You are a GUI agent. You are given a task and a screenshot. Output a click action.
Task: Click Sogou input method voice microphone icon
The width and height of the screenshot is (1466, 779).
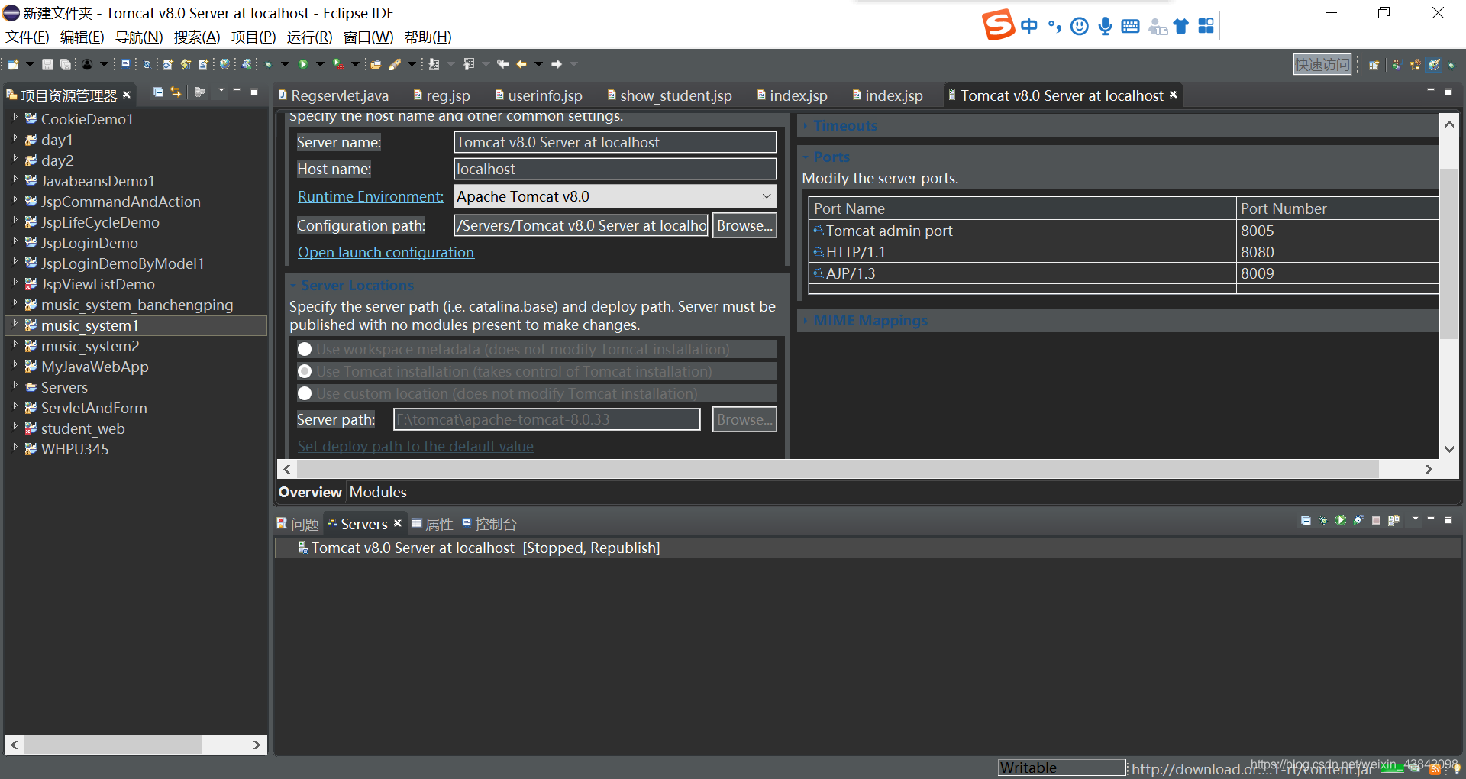[x=1105, y=26]
